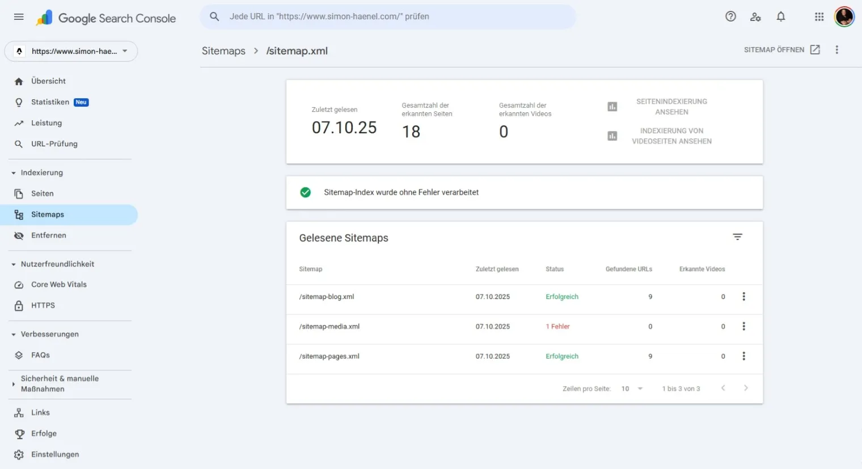
Task: Click the filter icon in Gelesene Sitemaps
Action: [x=737, y=237]
